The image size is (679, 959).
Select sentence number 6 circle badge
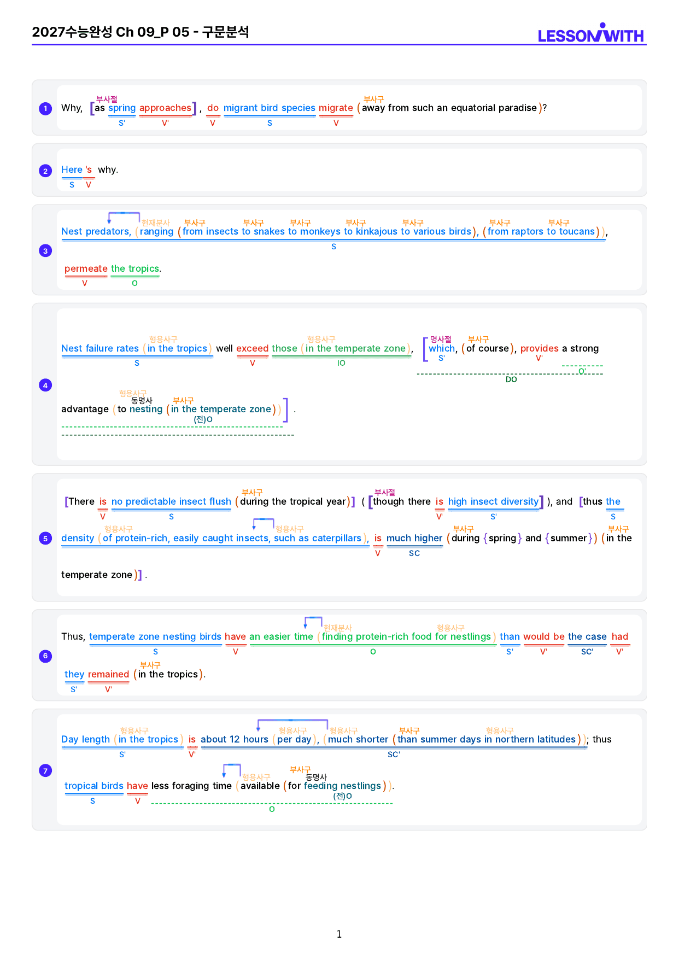point(45,656)
